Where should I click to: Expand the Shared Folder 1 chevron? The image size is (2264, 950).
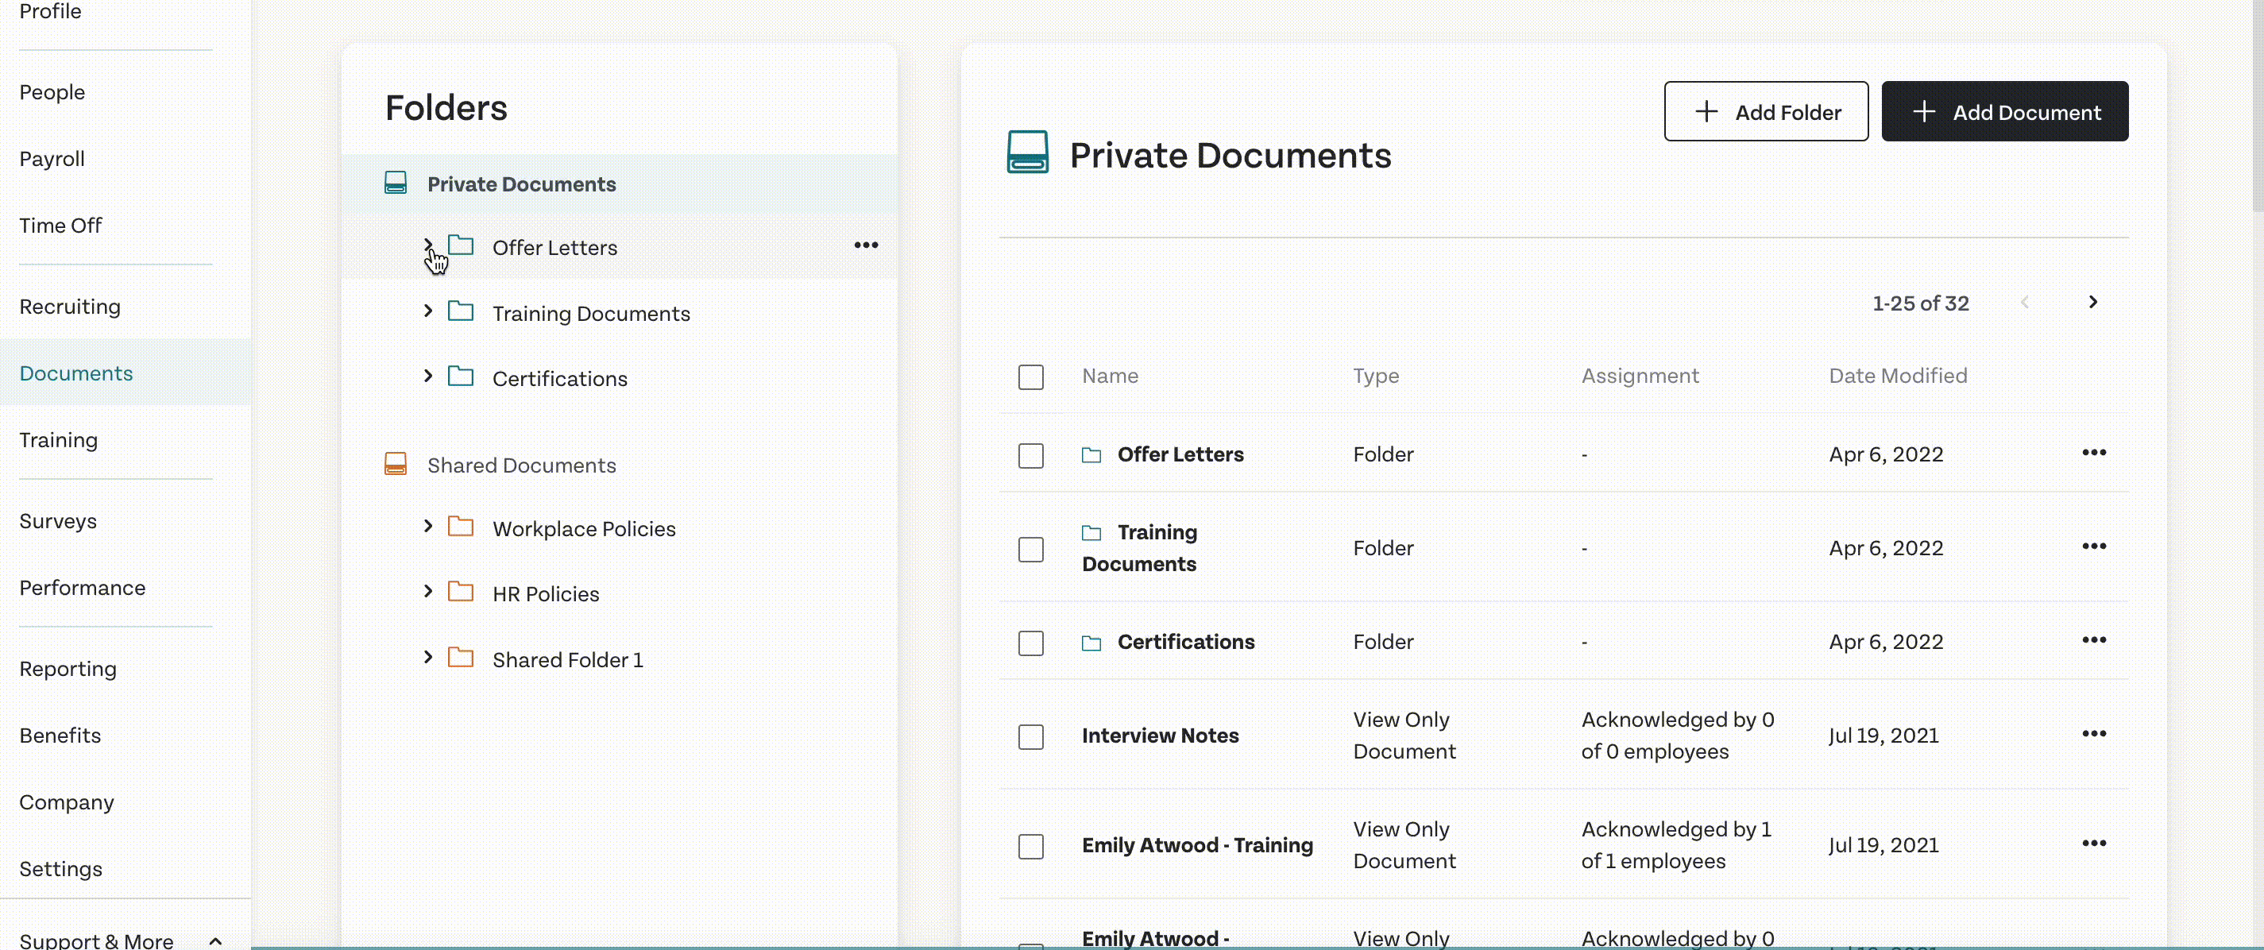click(428, 658)
